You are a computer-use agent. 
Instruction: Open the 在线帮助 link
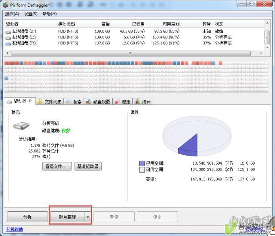point(15,229)
